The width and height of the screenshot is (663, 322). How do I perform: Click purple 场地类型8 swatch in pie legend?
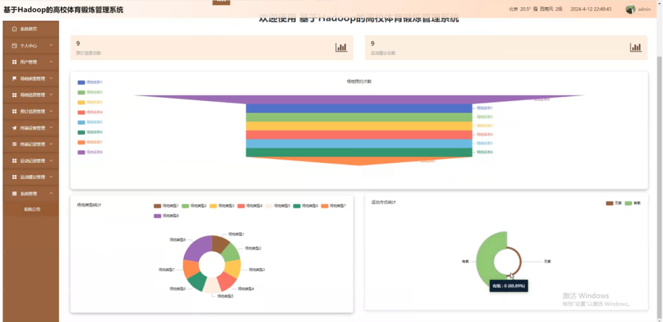tap(157, 216)
